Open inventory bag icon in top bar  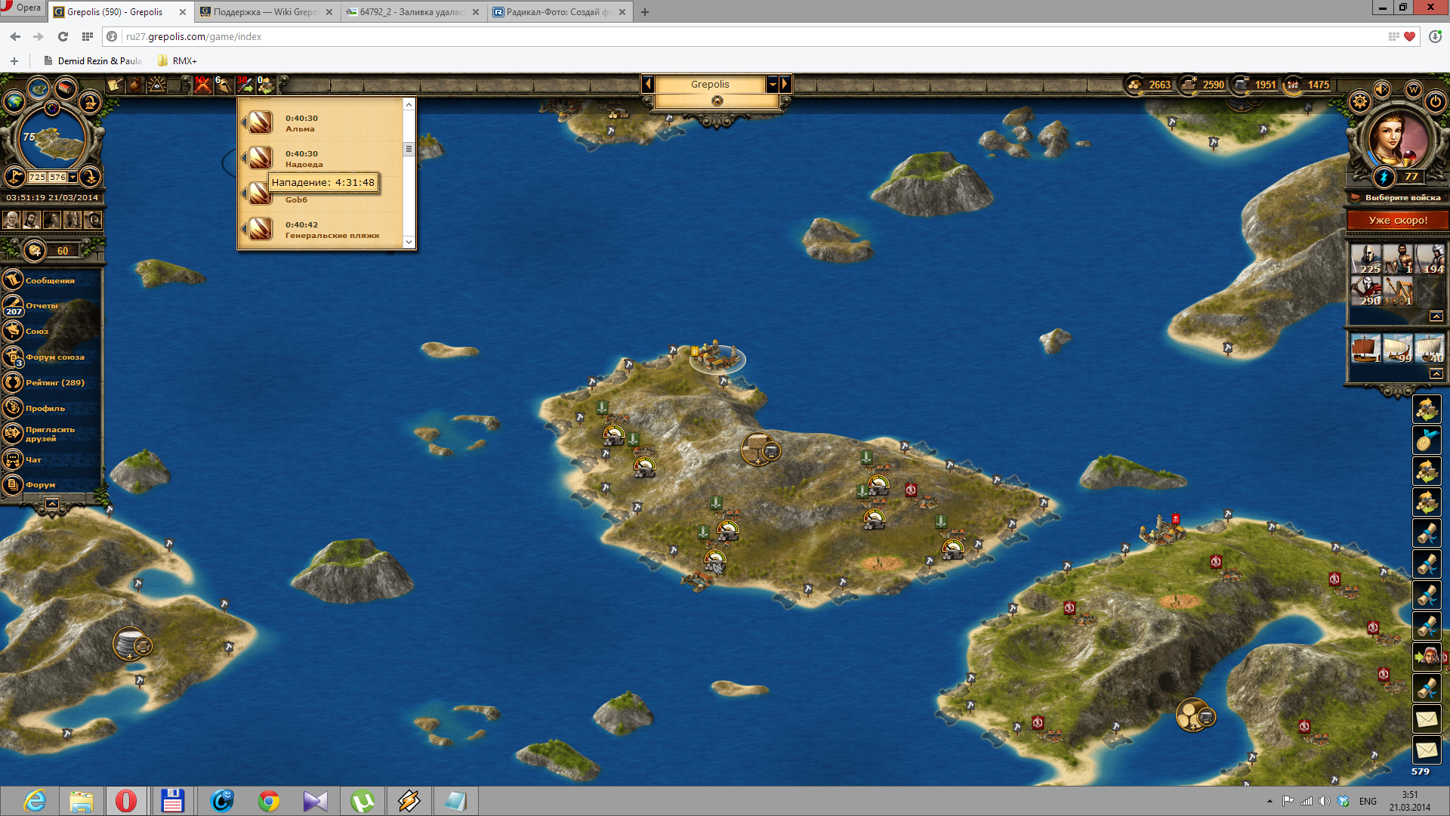point(135,85)
